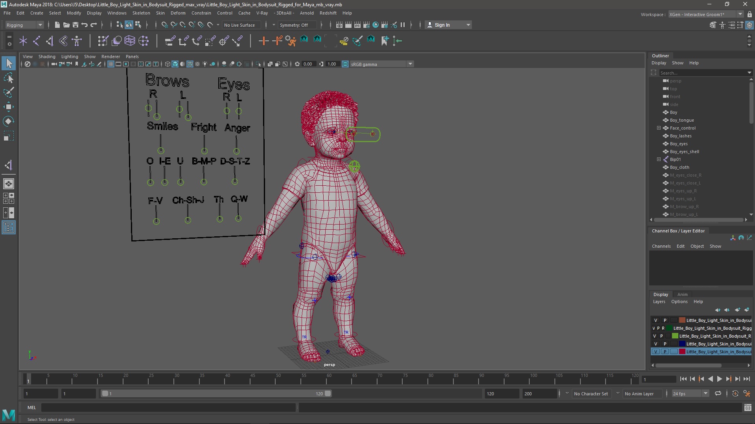755x424 pixels.
Task: Toggle the outliner panel button in toolbox
Action: [9, 228]
